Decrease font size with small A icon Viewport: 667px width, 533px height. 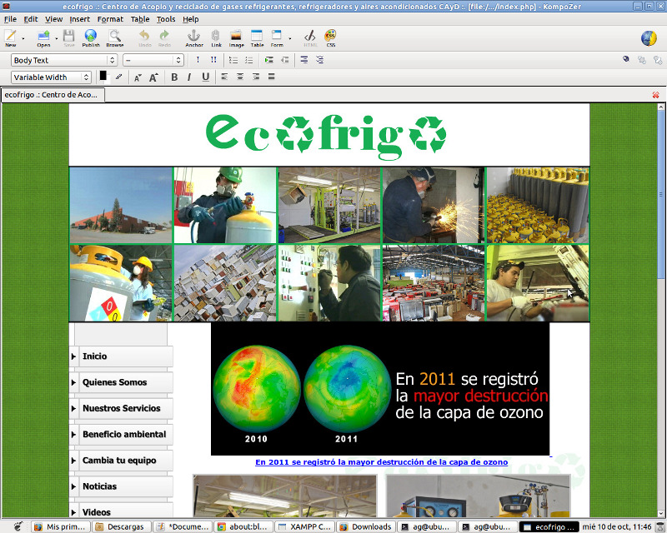[138, 77]
